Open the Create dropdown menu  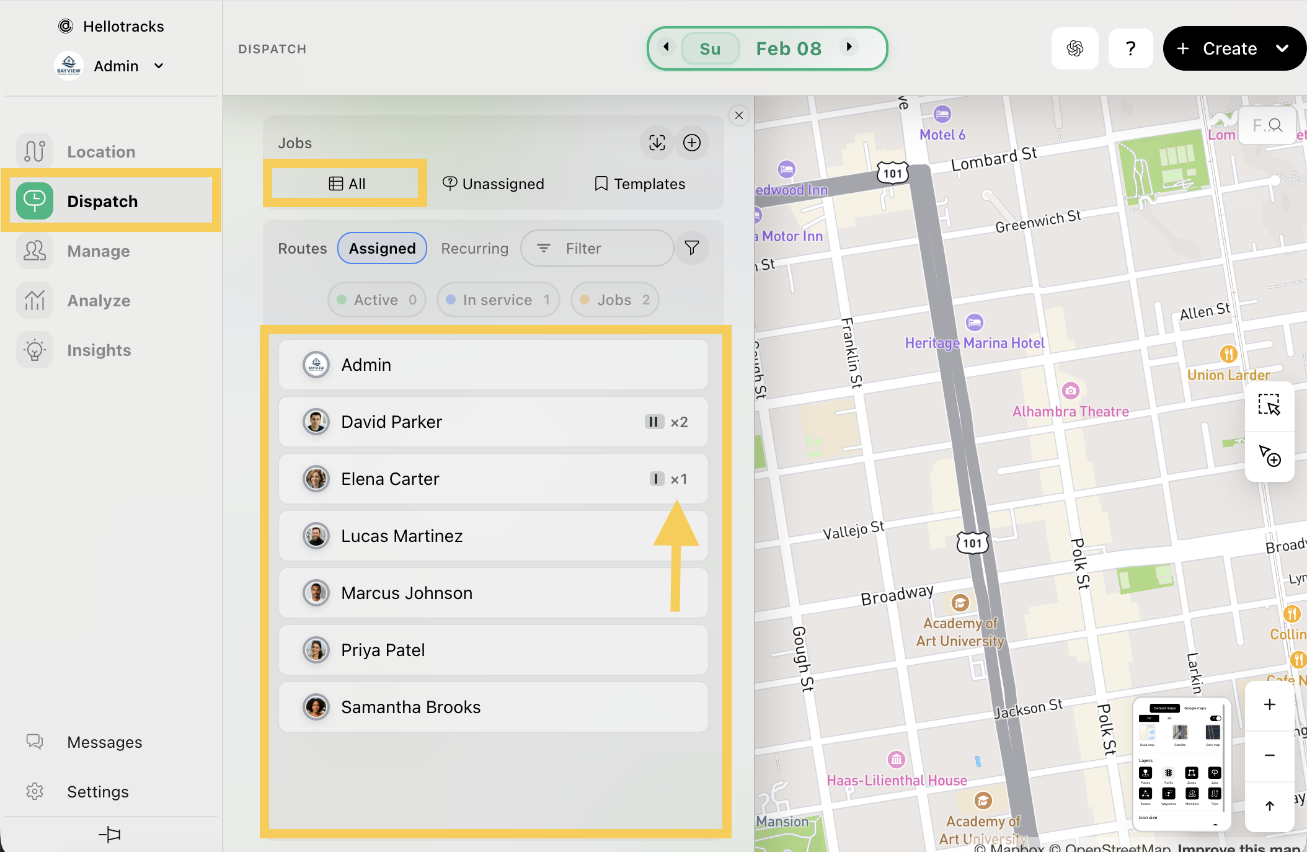pyautogui.click(x=1282, y=48)
